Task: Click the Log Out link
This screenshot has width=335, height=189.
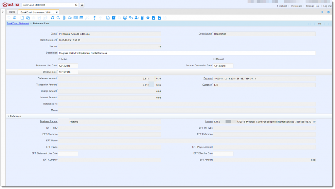Action: pyautogui.click(x=327, y=6)
